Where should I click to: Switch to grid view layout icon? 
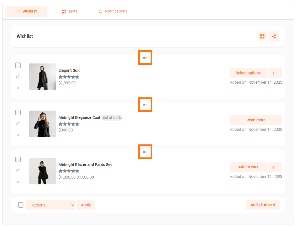[x=262, y=36]
